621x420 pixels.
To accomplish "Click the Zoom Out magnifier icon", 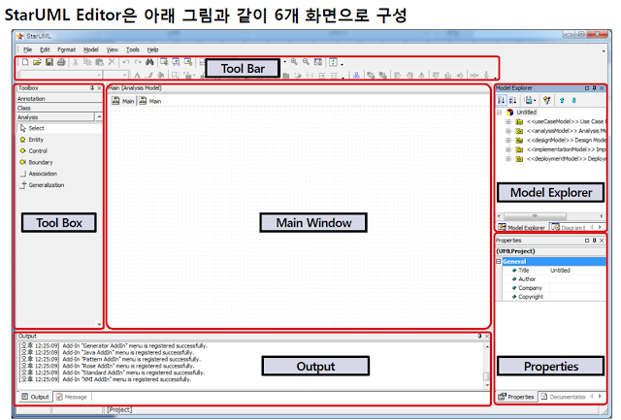I will [306, 62].
